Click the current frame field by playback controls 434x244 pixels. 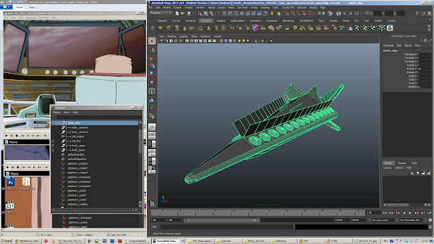point(373,212)
